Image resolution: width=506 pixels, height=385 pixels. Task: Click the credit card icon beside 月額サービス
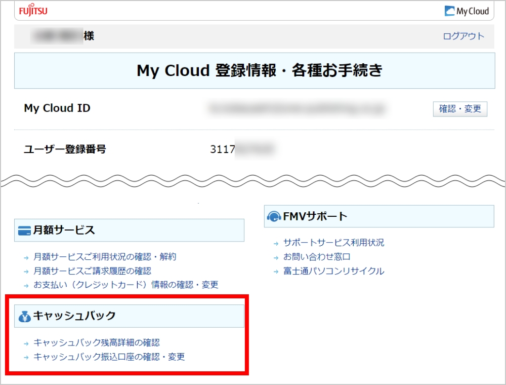click(24, 230)
